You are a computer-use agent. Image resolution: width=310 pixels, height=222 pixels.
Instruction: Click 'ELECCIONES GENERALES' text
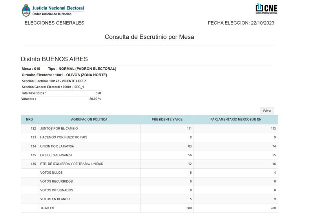pyautogui.click(x=55, y=23)
